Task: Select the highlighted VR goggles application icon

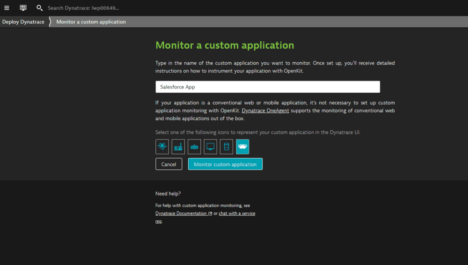Action: (242, 147)
